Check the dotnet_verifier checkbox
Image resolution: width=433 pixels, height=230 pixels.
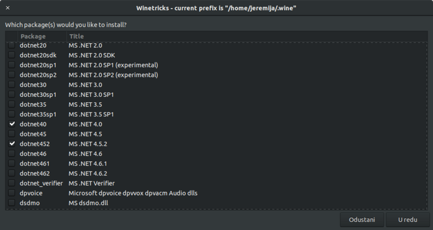(11, 183)
